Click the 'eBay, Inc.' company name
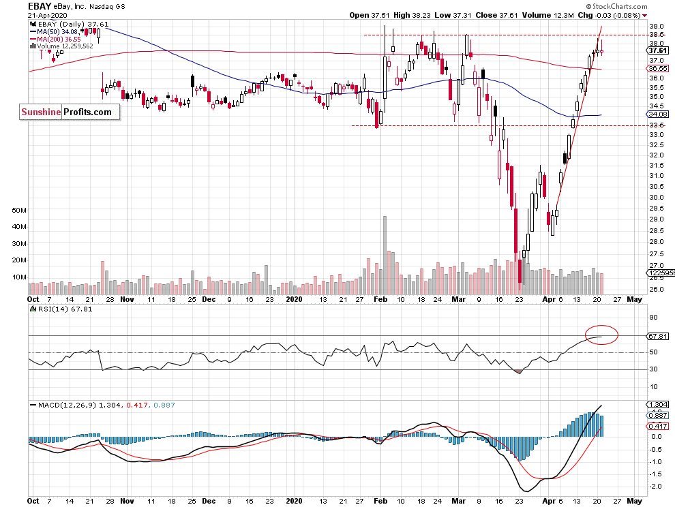 pyautogui.click(x=70, y=6)
